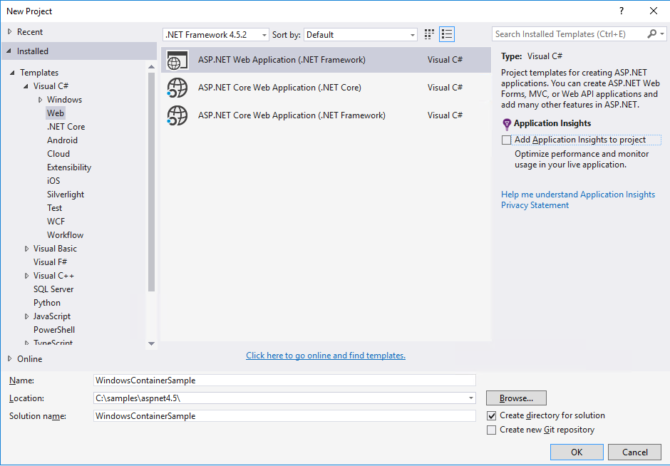The height and width of the screenshot is (466, 670).
Task: Open the .NET Framework version dropdown
Action: (x=216, y=35)
